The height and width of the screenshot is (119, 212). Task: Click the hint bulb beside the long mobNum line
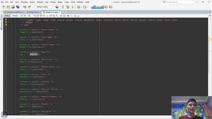click(6, 22)
